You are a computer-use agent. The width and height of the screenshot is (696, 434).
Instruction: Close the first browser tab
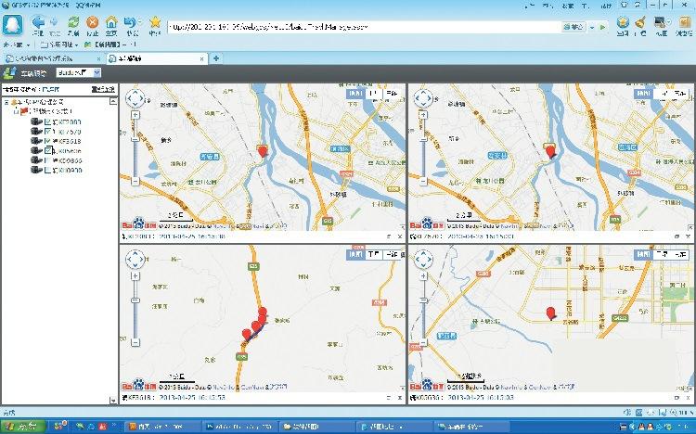point(98,58)
